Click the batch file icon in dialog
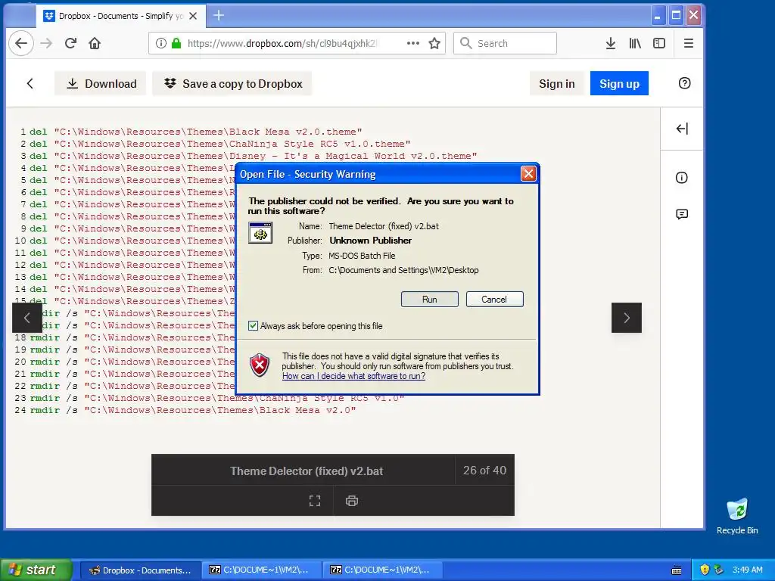This screenshot has width=775, height=581. 260,233
